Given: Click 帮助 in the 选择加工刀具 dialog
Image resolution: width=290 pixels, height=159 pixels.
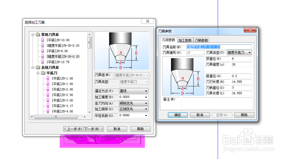Looking at the screenshot, I should click(140, 129).
